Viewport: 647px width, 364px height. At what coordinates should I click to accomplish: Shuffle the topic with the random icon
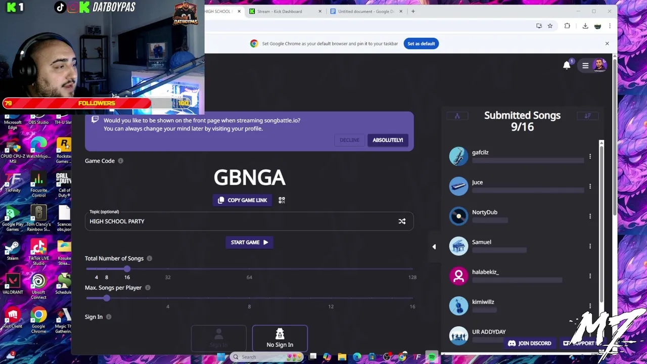(x=402, y=221)
